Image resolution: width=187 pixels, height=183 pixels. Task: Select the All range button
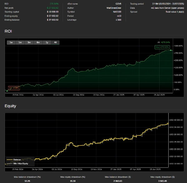point(55,42)
